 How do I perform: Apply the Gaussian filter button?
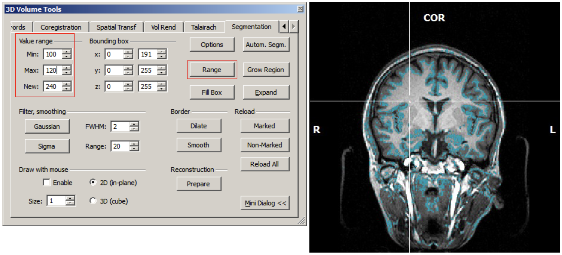coord(47,126)
